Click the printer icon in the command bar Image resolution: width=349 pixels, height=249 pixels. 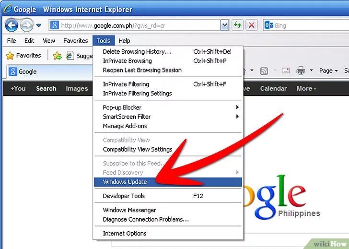[x=301, y=71]
